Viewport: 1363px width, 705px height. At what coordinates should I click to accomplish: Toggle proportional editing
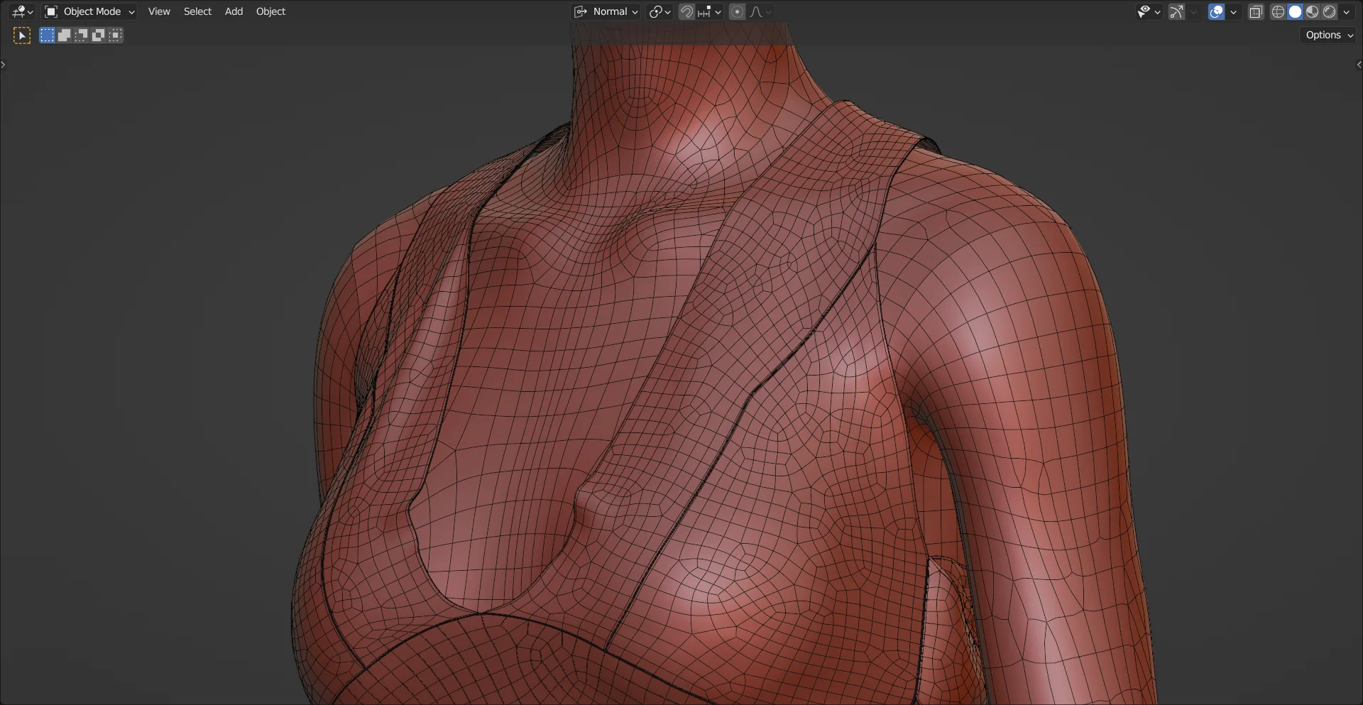click(x=737, y=11)
